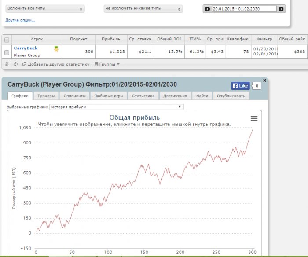This screenshot has width=308, height=257.
Task: Switch to the Достижения tab
Action: tap(175, 96)
